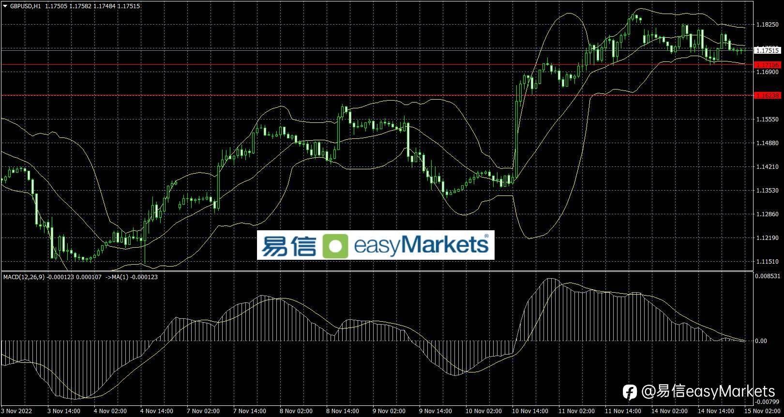Select the lower red horizontal line at 1.16238
Image resolution: width=784 pixels, height=417 pixels.
coord(377,95)
